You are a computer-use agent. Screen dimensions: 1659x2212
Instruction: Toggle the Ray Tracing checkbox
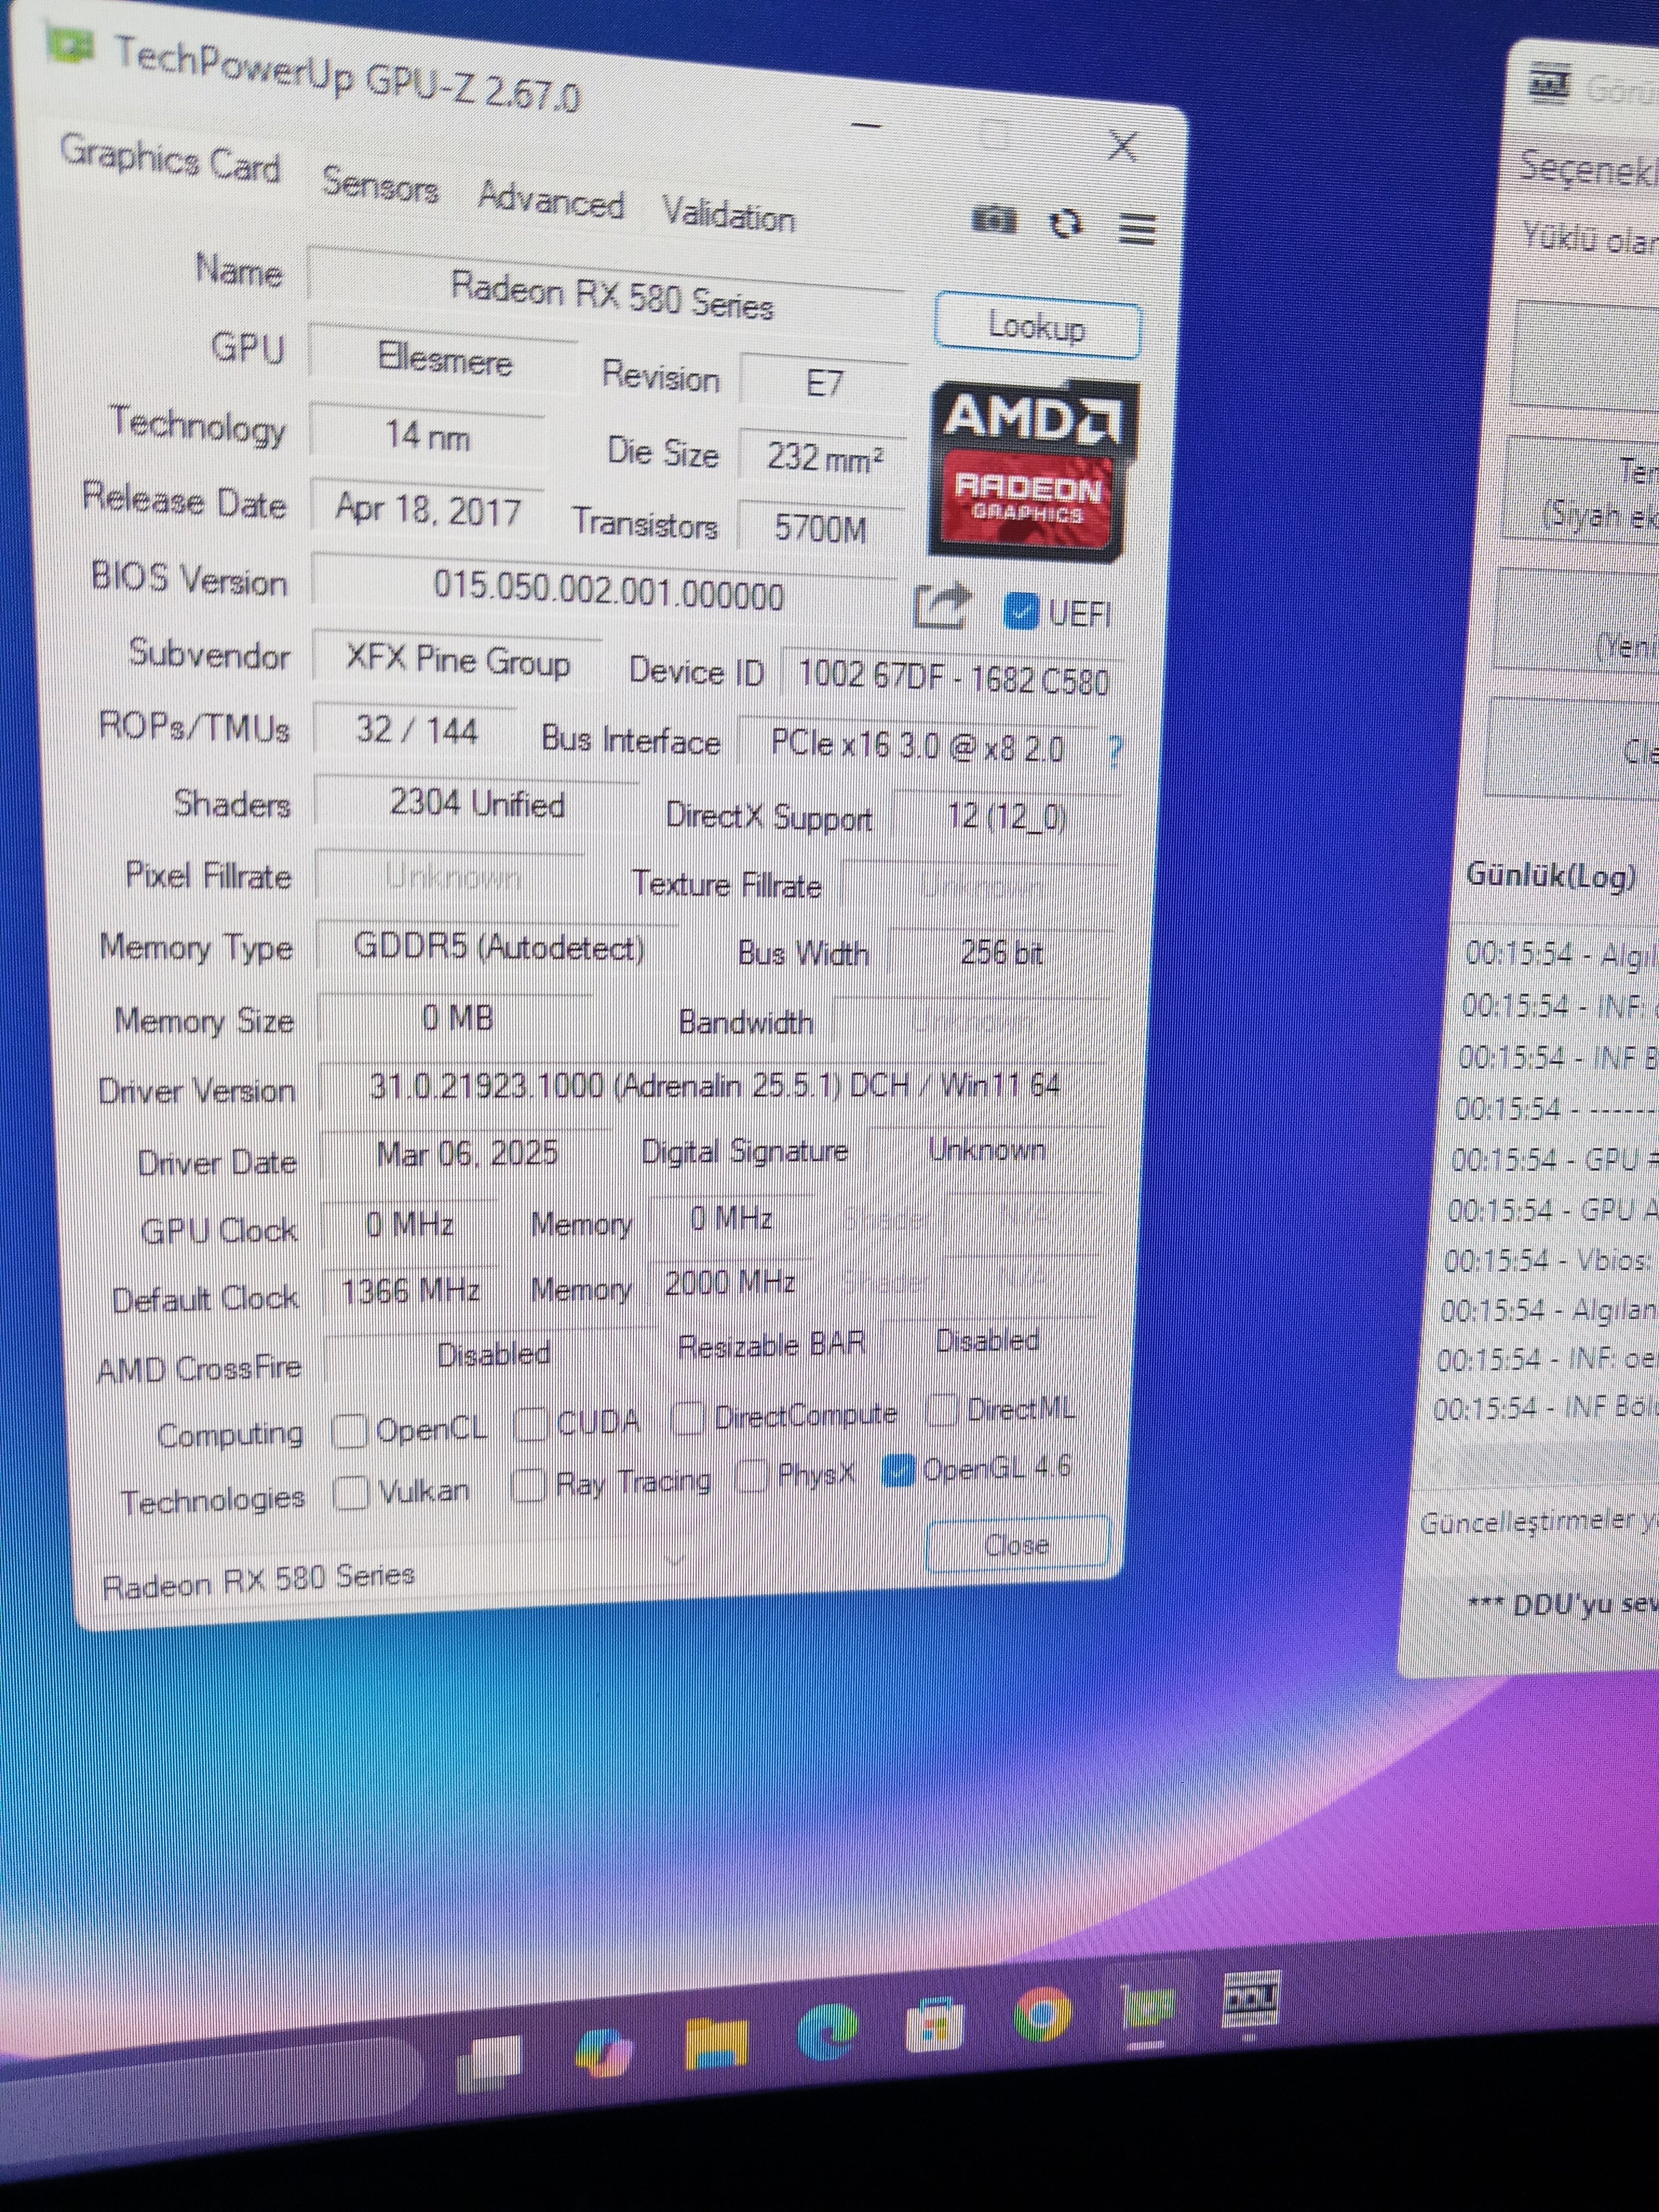tap(528, 1485)
